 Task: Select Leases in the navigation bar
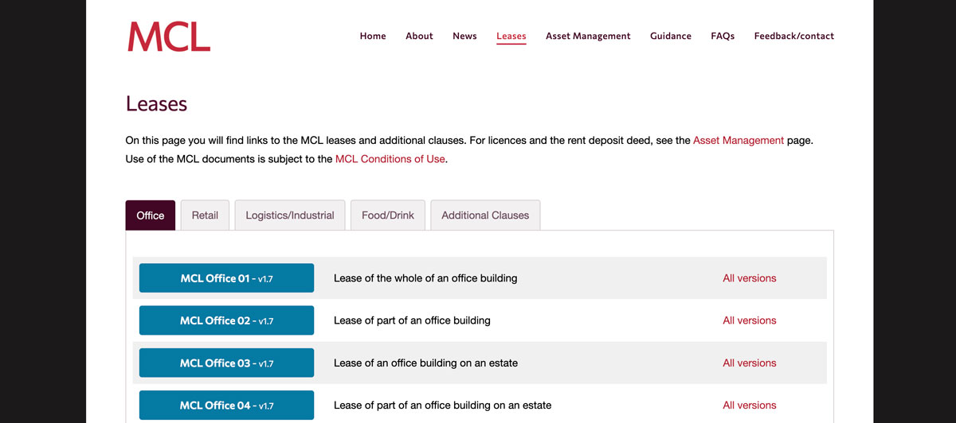[x=511, y=36]
